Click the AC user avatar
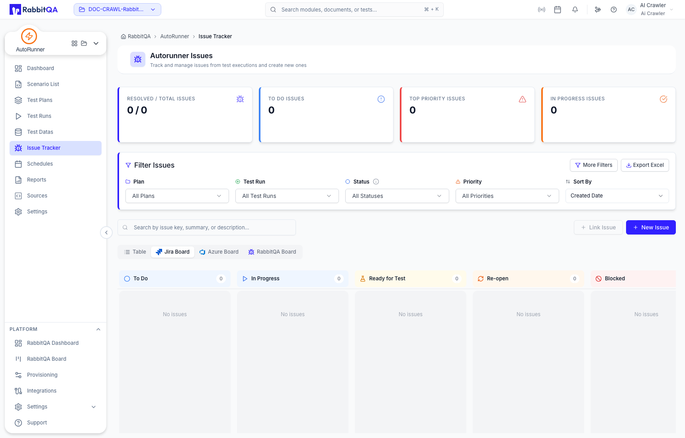Viewport: 685px width, 438px height. point(631,10)
